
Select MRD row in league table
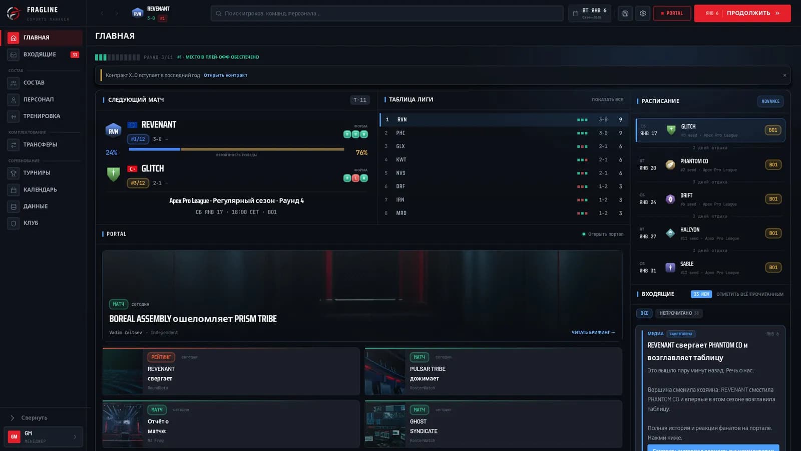pyautogui.click(x=504, y=213)
